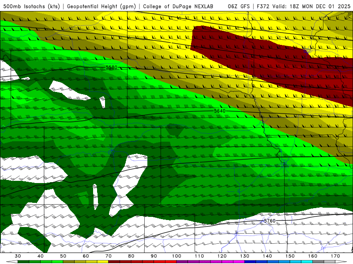Click the left end arrow of the color bar
Screen dimensions: 353x264
(12, 262)
